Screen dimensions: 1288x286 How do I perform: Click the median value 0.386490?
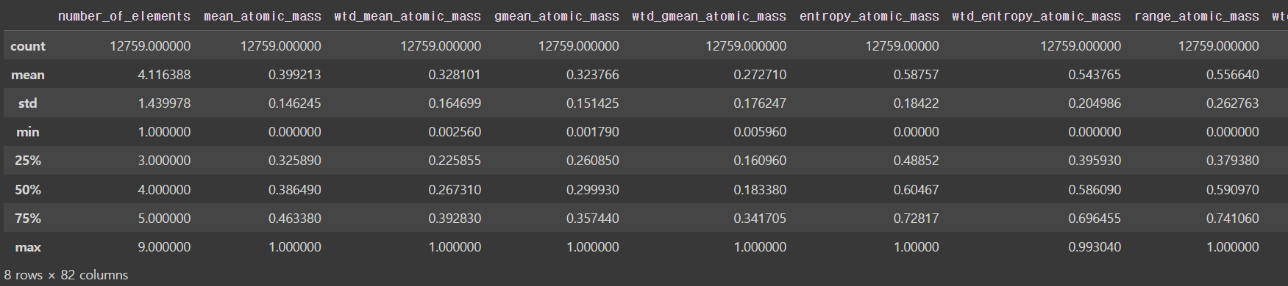tap(295, 190)
